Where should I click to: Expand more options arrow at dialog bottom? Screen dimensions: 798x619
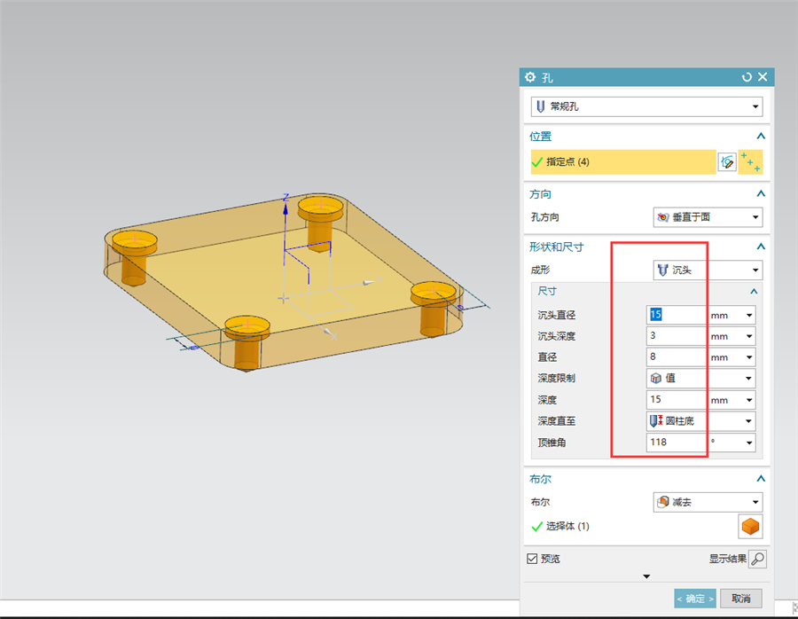click(x=646, y=576)
